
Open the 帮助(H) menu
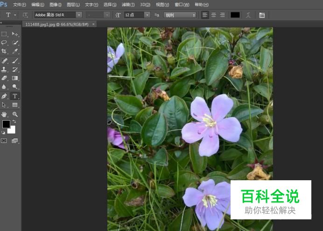[x=202, y=5]
